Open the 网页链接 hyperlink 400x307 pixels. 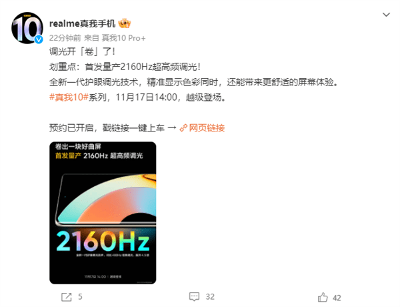(207, 127)
